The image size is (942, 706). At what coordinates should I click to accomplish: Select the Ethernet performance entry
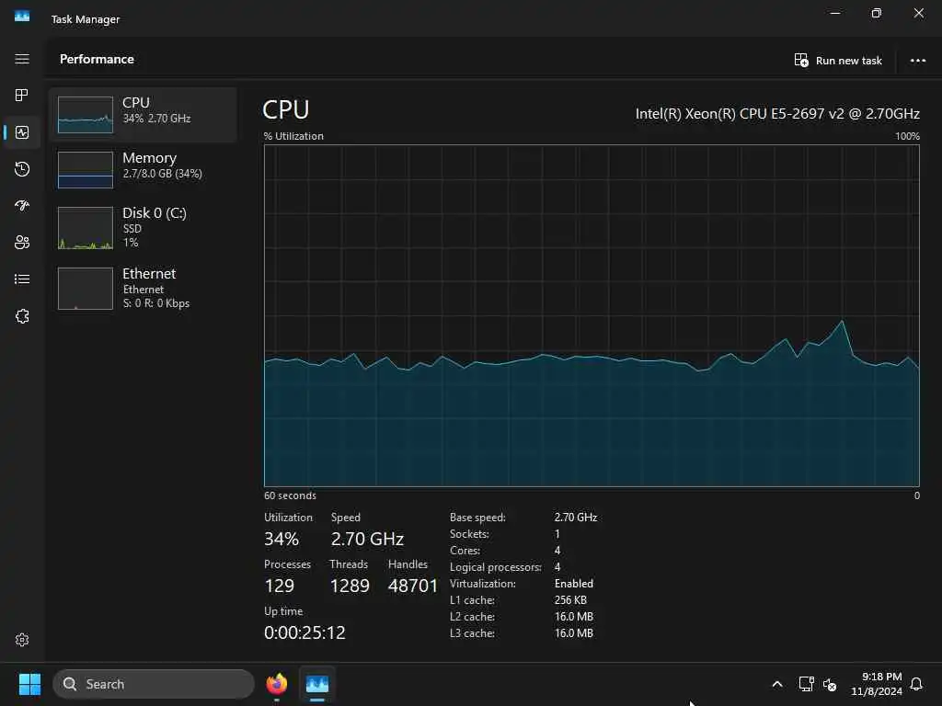pyautogui.click(x=143, y=288)
